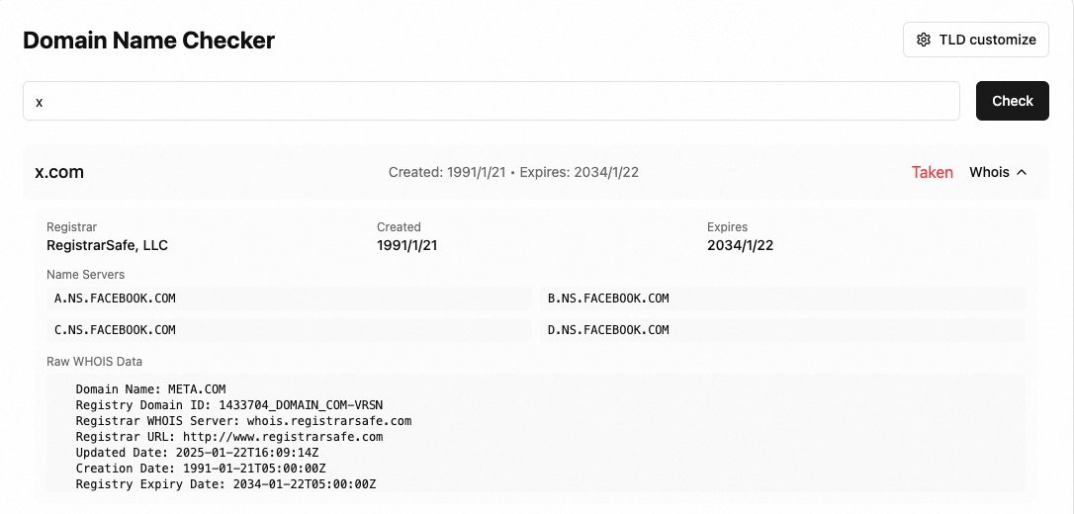This screenshot has width=1074, height=514.
Task: Select the C.NS.FACEBOOK.COM name server
Action: click(x=116, y=329)
